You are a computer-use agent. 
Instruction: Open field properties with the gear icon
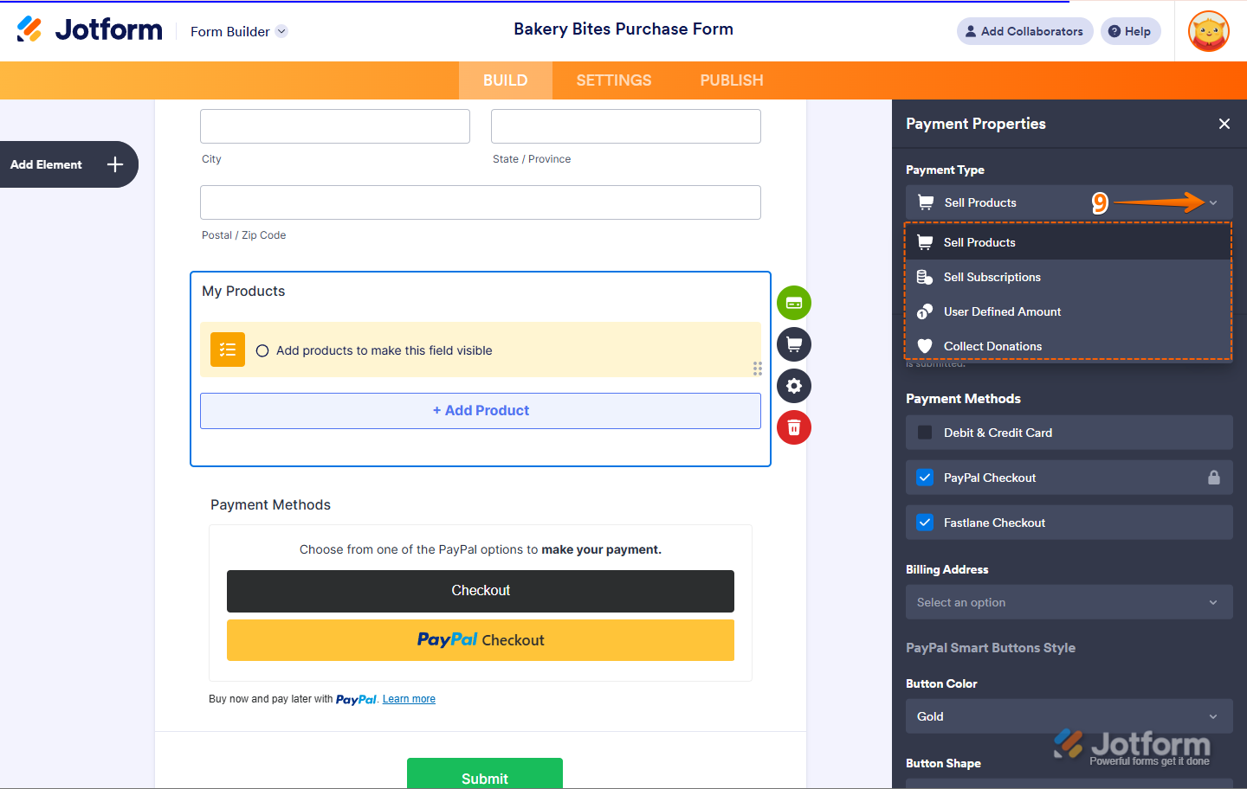point(793,386)
